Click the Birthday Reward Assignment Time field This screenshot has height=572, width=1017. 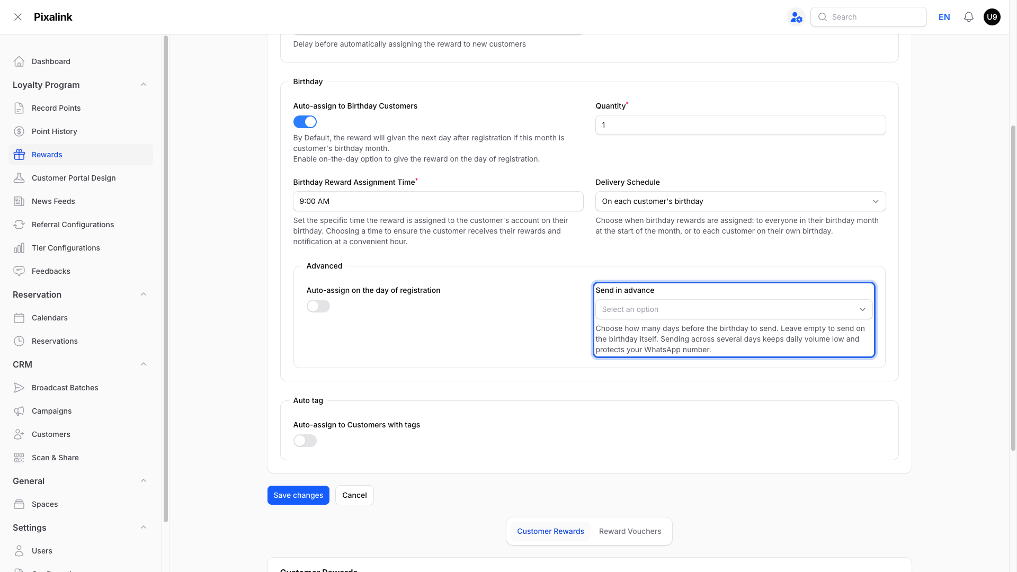click(x=438, y=201)
